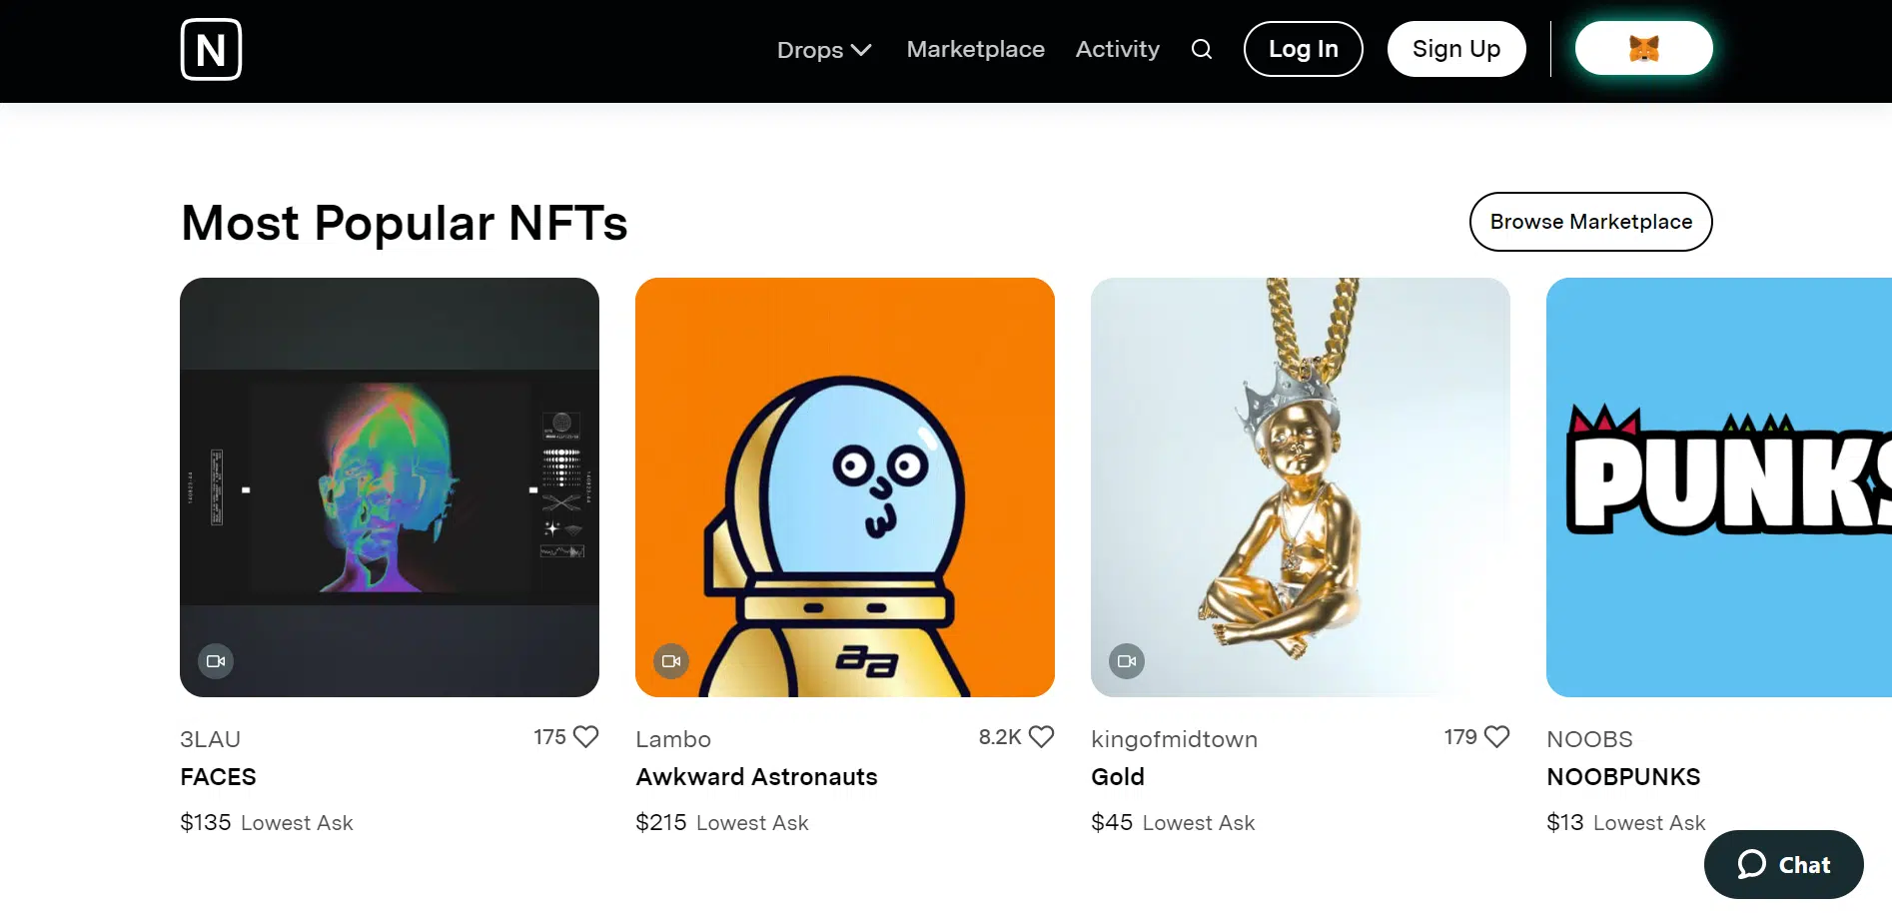Open the search magnifier icon

[1202, 49]
